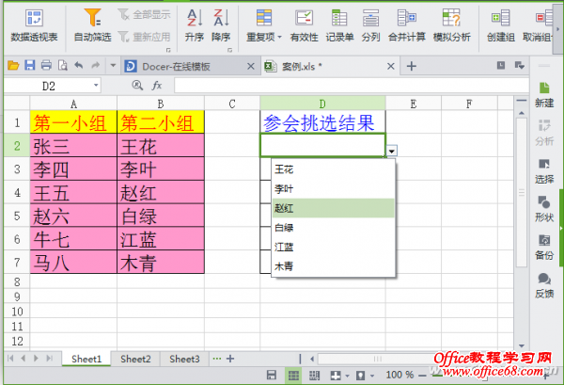Enable AutoFilter (自动筛选)
Image resolution: width=564 pixels, height=385 pixels.
click(x=92, y=25)
